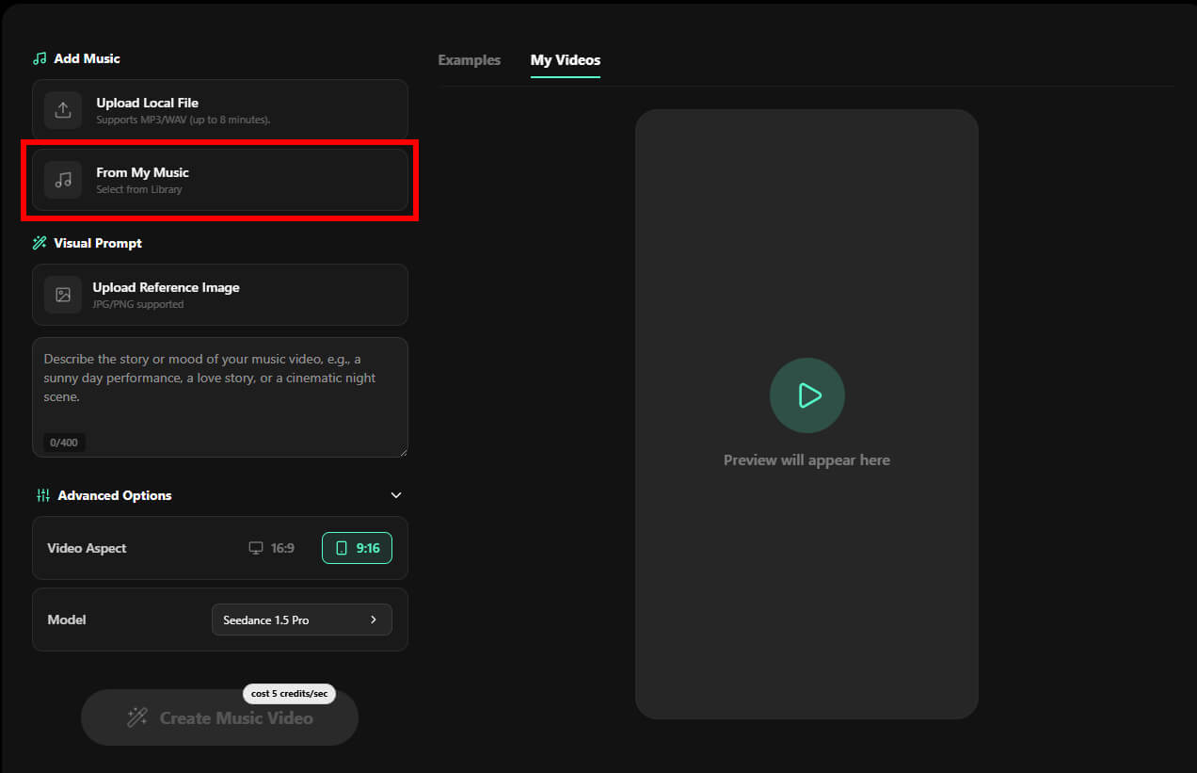The height and width of the screenshot is (773, 1197).
Task: Collapse the Advanced Options section
Action: 396,495
